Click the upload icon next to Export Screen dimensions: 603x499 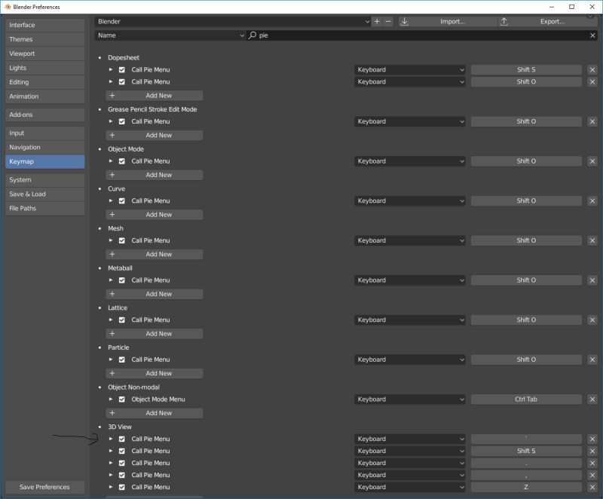click(504, 21)
